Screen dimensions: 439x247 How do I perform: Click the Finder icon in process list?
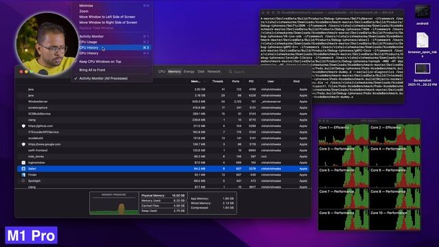point(23,175)
